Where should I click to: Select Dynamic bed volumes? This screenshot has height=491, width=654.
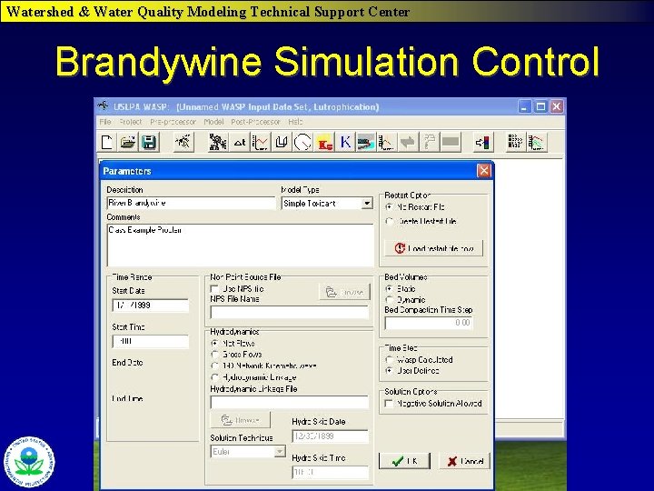[389, 300]
